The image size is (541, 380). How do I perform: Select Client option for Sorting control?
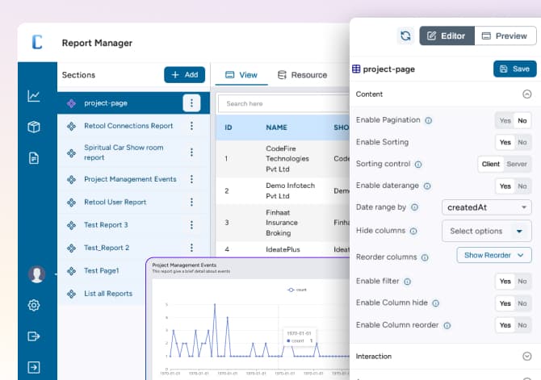(x=491, y=164)
